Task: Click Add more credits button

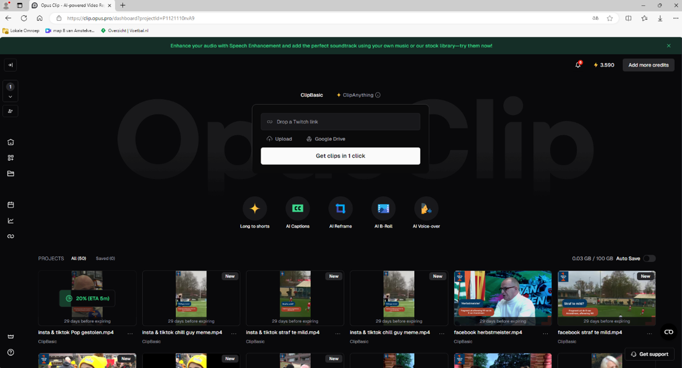Action: [648, 65]
